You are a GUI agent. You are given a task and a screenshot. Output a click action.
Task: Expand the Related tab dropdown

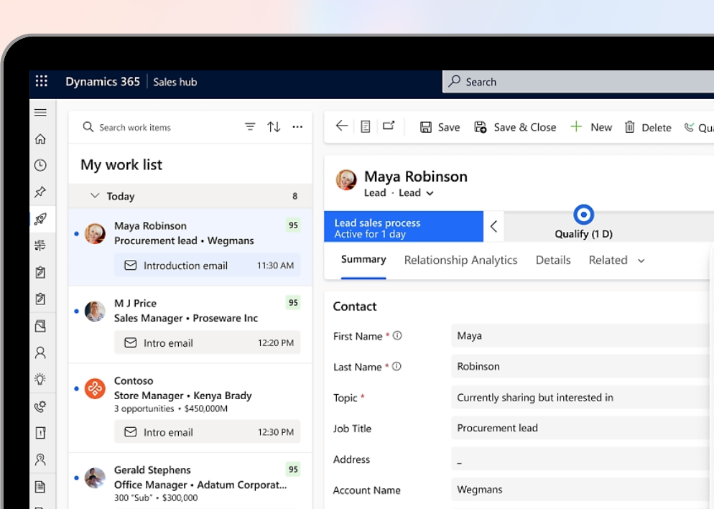[641, 261]
